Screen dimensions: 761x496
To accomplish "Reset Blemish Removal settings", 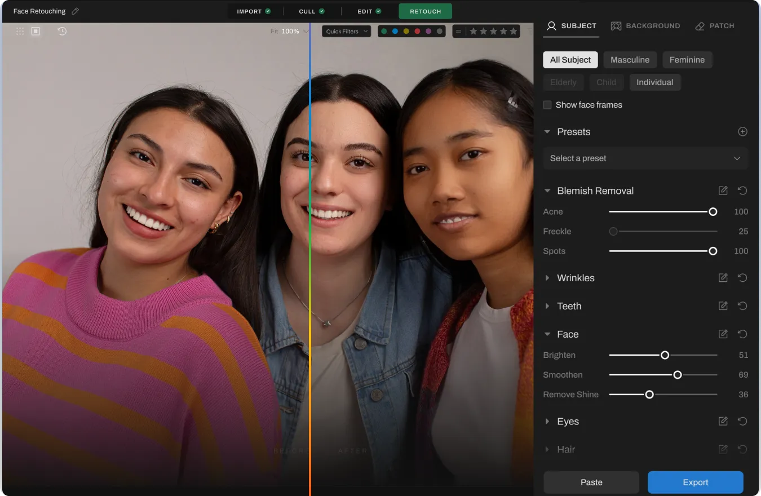I will click(742, 191).
